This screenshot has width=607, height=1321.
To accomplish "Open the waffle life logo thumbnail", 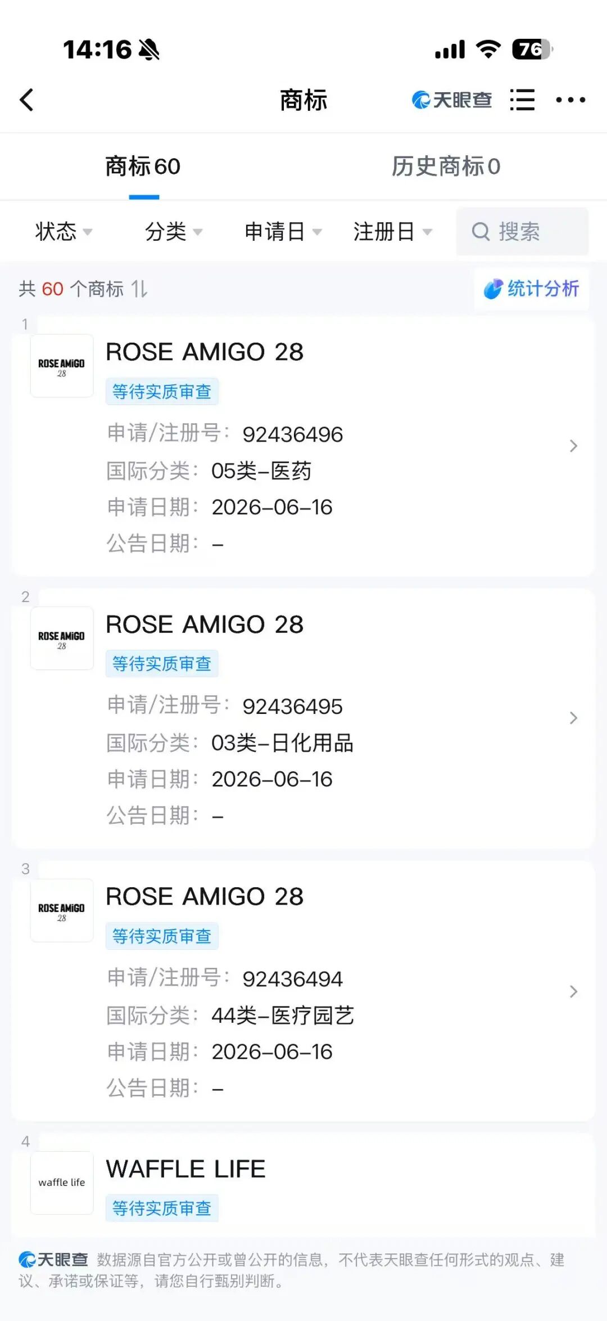I will [62, 1183].
